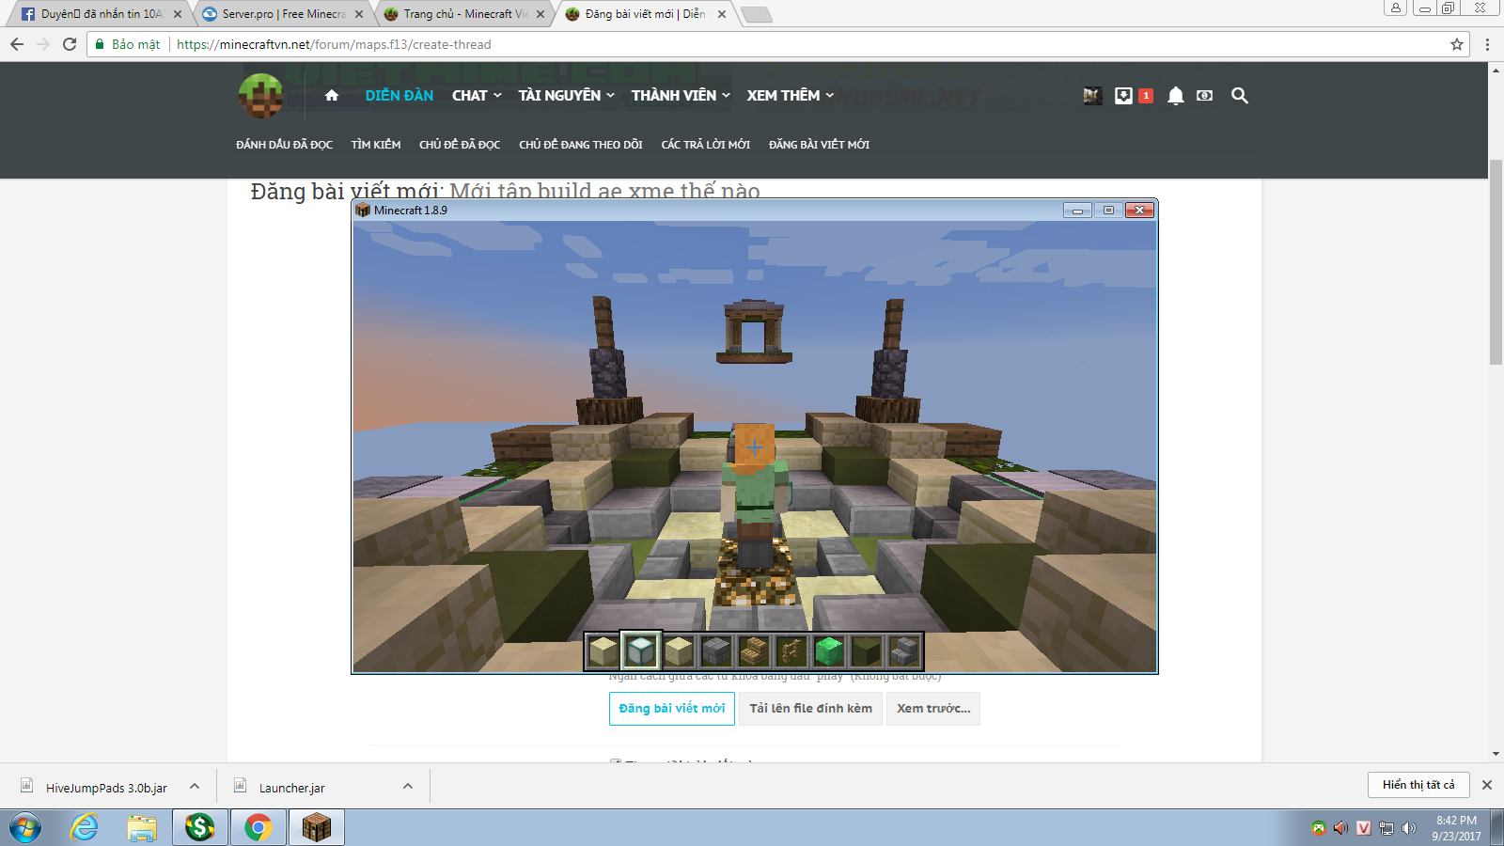Image resolution: width=1504 pixels, height=846 pixels.
Task: Open the new tab button
Action: coord(756,14)
